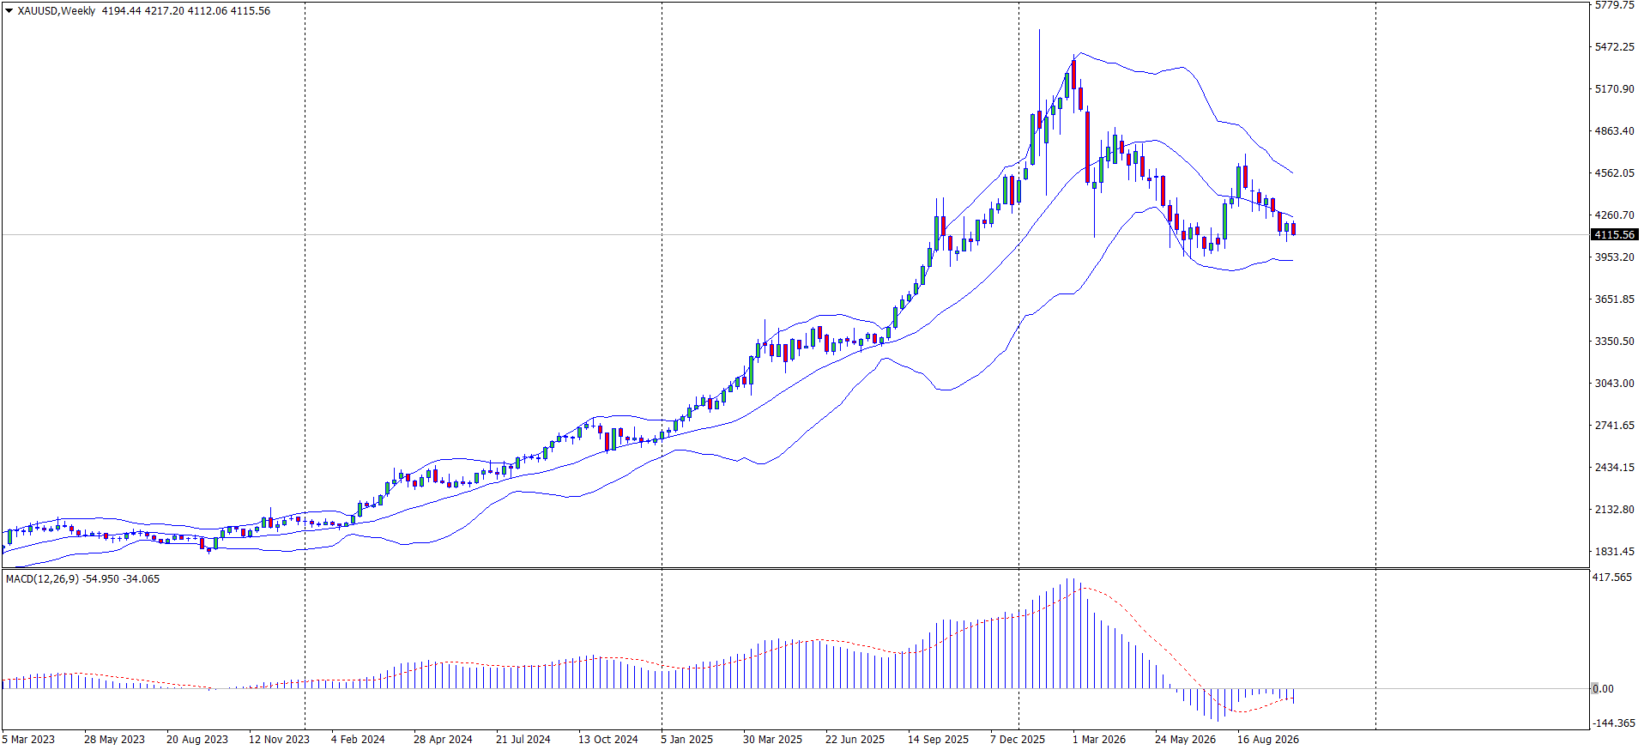Click the 5170.90 price axis label

(x=1615, y=89)
